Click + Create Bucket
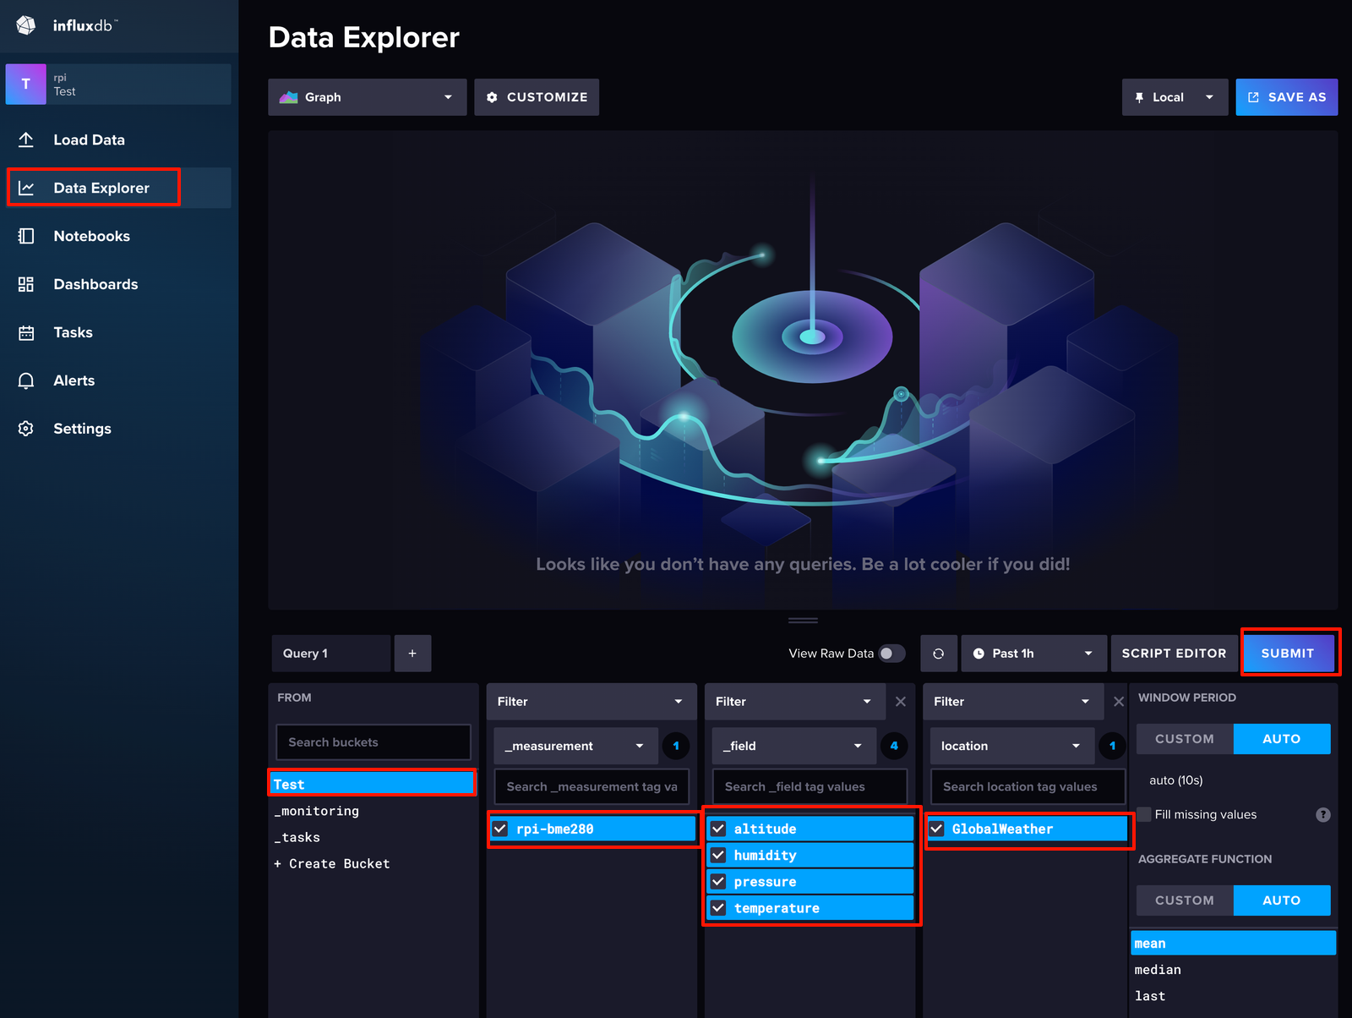The image size is (1352, 1018). click(x=373, y=863)
